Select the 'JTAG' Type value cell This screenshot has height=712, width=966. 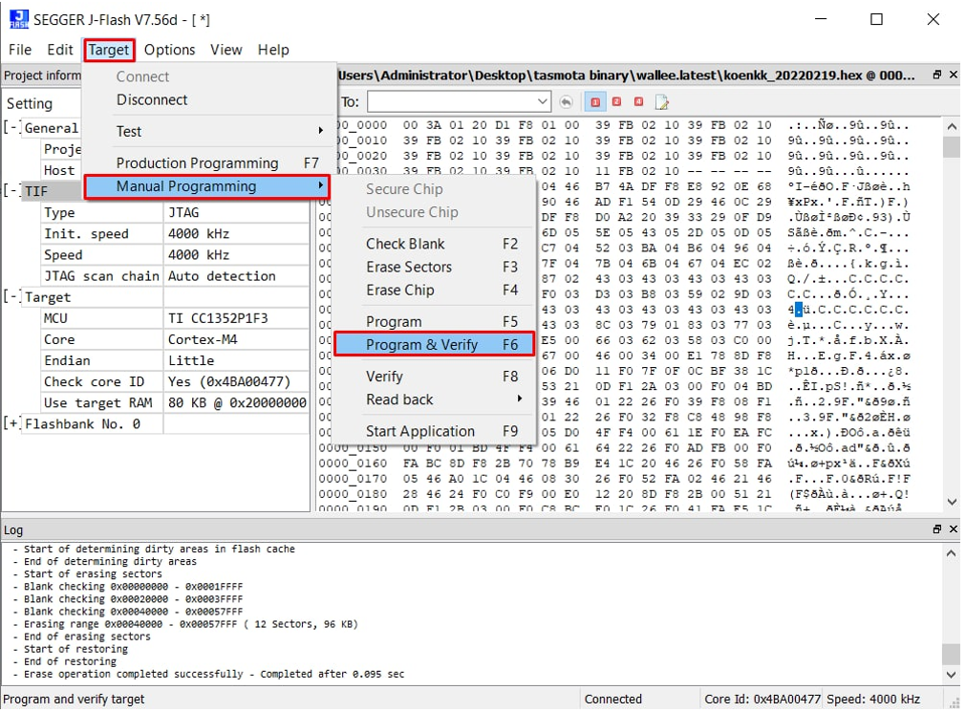pos(237,212)
